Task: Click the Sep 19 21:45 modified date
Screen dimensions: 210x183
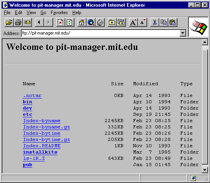Action: coord(152,115)
